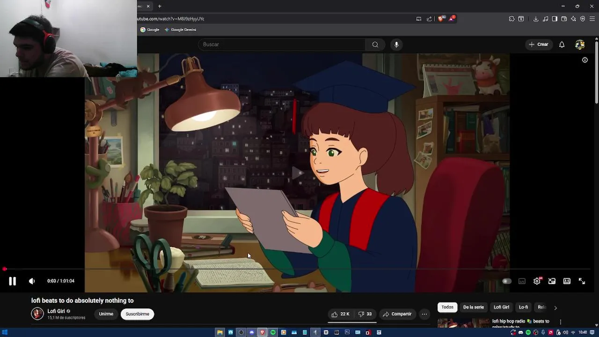599x337 pixels.
Task: Click the Crear create button
Action: [x=538, y=44]
